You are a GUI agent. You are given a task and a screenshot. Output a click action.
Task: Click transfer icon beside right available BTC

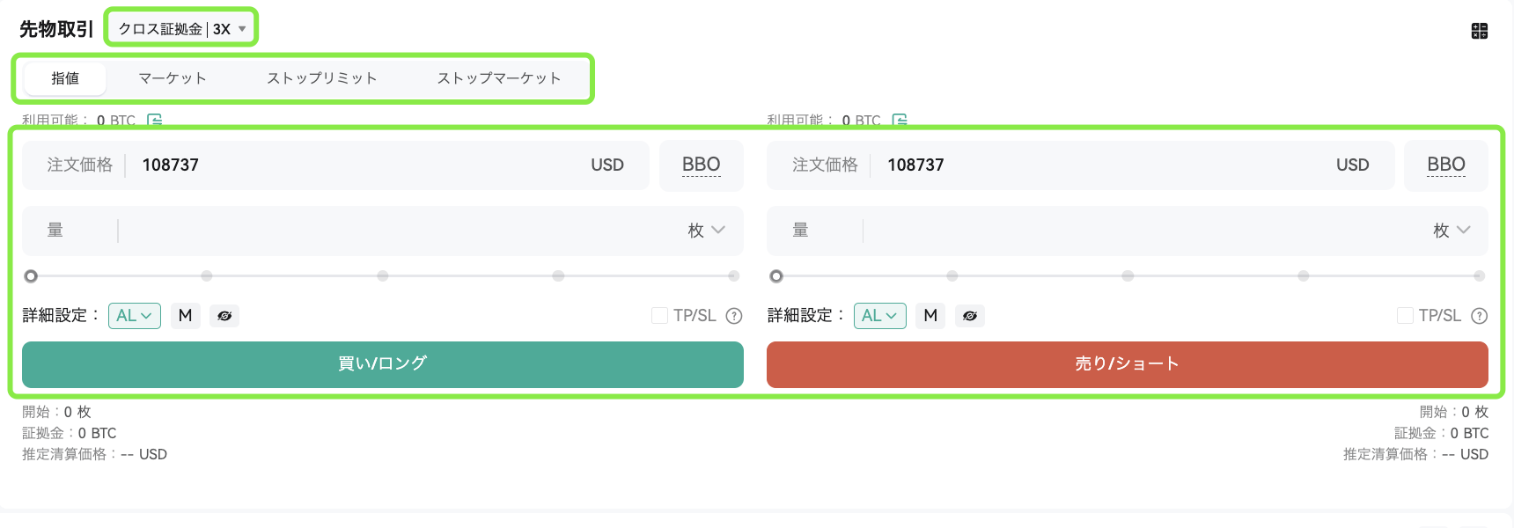click(x=900, y=120)
